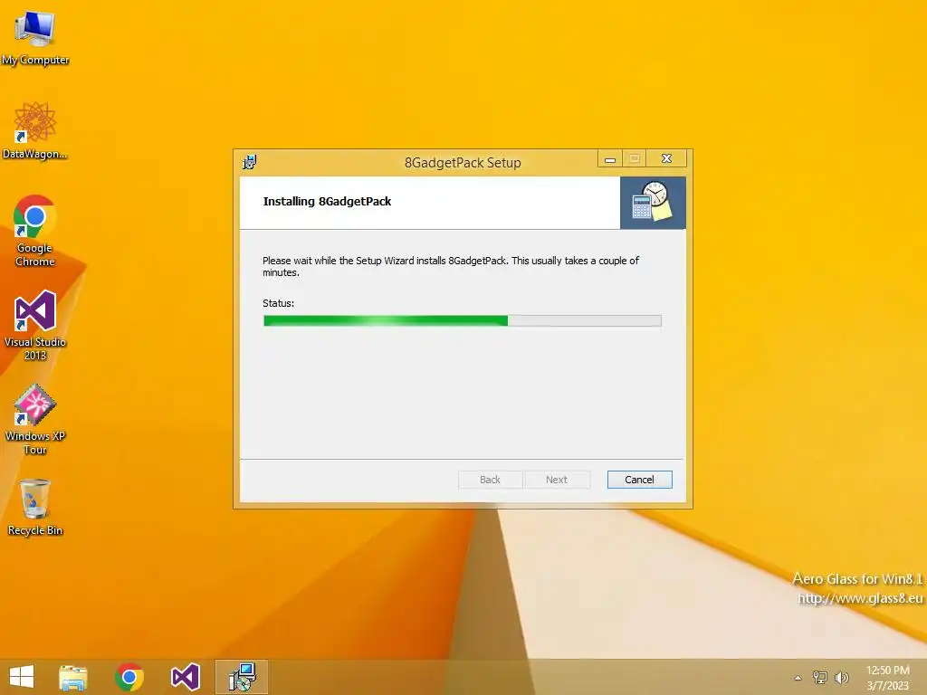This screenshot has height=695, width=927.
Task: Open File Explorer from the taskbar
Action: (x=73, y=677)
